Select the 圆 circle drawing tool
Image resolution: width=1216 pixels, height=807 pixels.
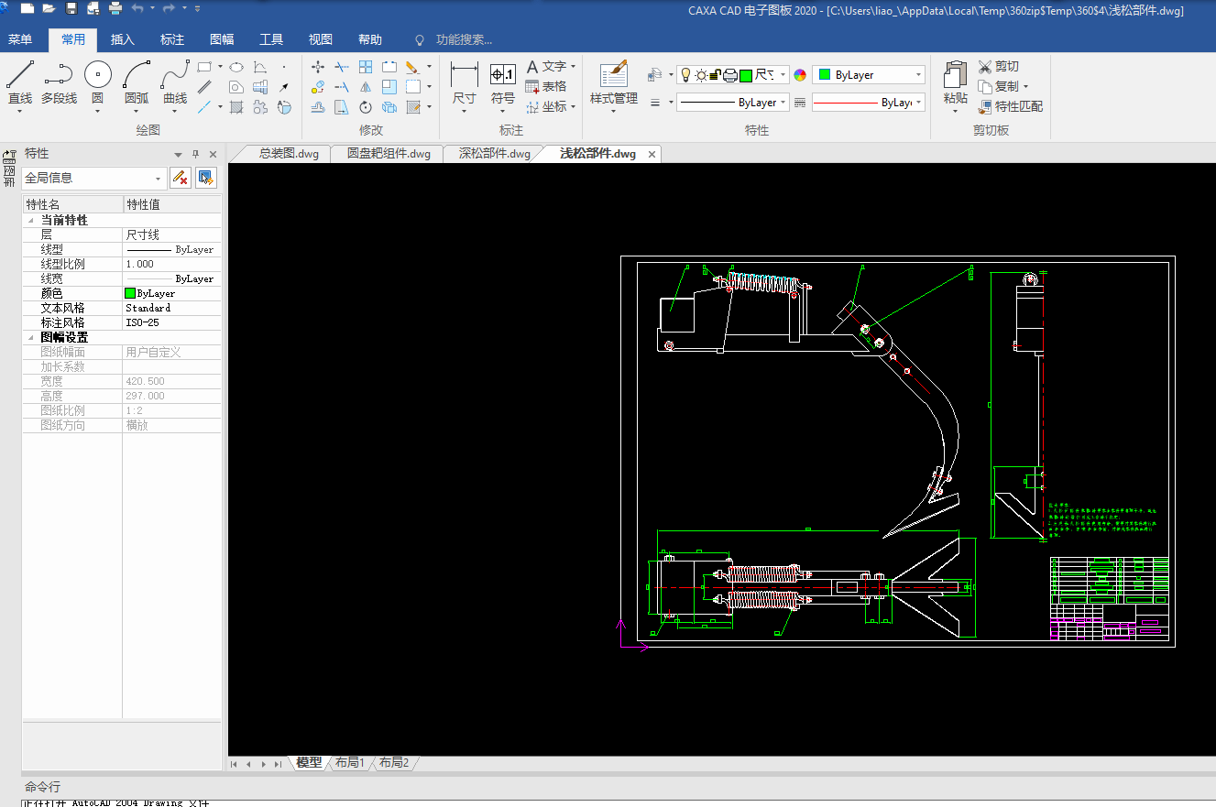[x=97, y=75]
